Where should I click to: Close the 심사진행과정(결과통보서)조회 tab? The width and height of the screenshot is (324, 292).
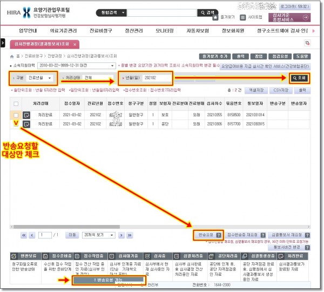(75, 44)
